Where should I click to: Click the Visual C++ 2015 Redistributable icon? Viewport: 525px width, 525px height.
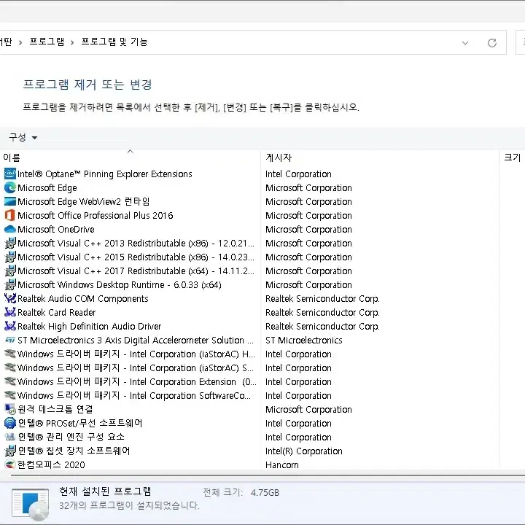[x=10, y=257]
